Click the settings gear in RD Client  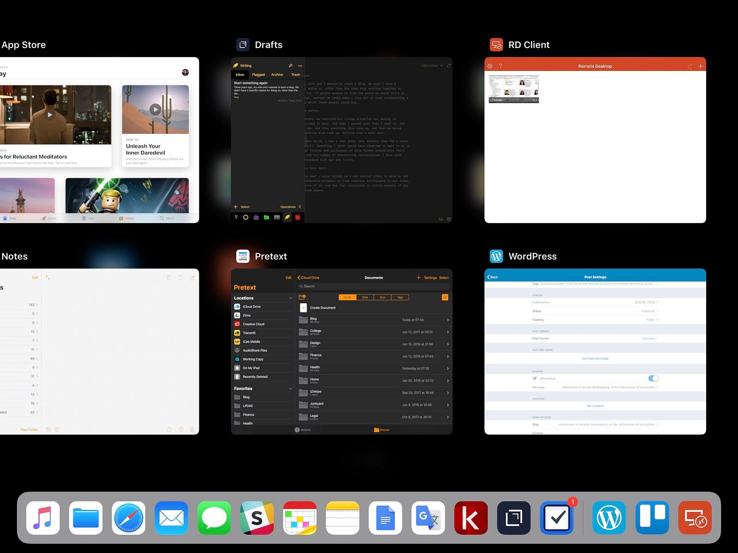pos(490,66)
